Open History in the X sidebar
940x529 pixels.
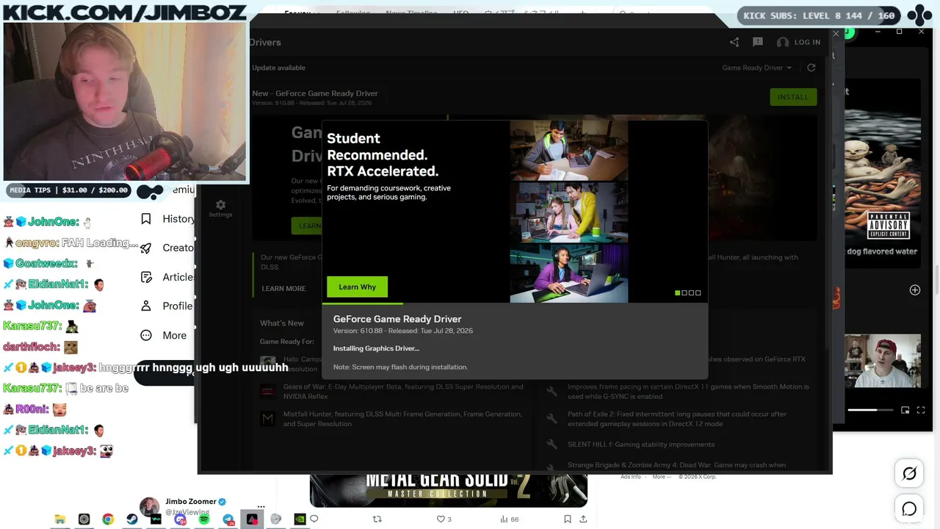pyautogui.click(x=178, y=219)
